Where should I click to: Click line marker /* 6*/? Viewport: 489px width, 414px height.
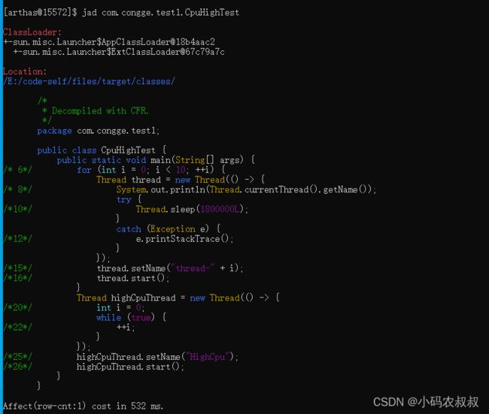18,170
